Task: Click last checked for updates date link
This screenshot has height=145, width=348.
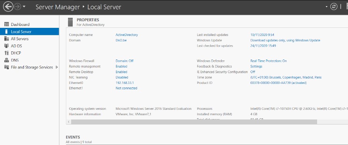Action: coord(263,46)
